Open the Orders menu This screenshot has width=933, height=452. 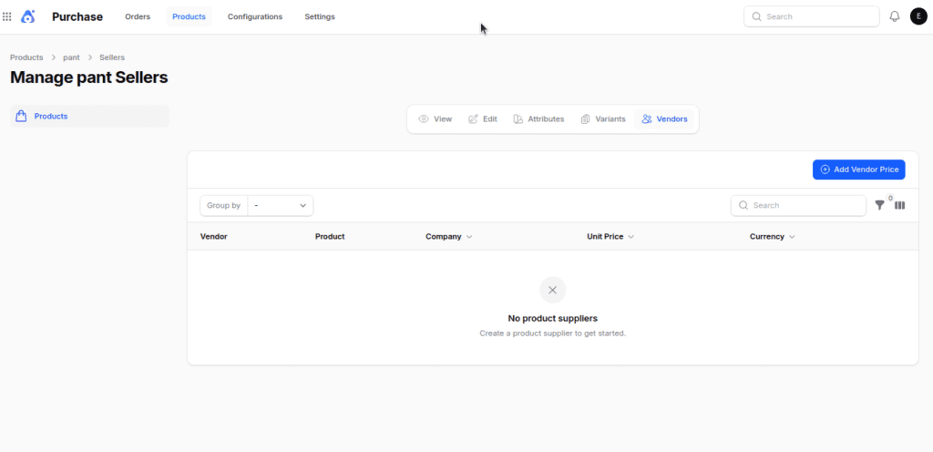[x=138, y=16]
